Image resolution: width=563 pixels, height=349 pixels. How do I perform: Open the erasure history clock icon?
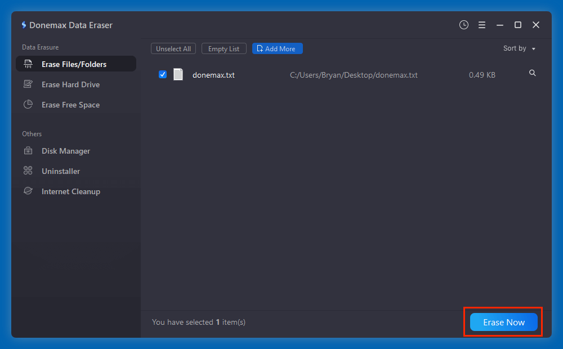463,25
